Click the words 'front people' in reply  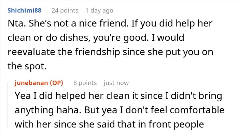[x=177, y=124]
